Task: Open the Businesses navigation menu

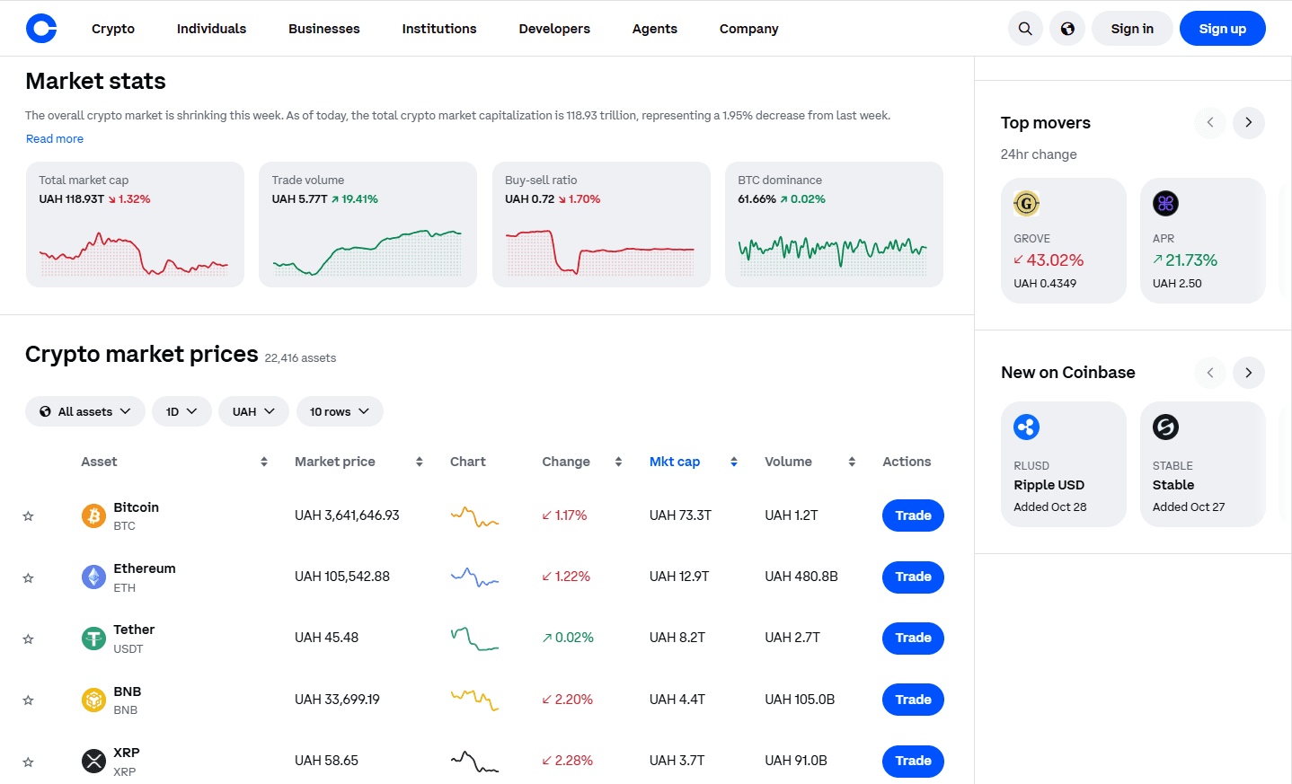Action: coord(324,29)
